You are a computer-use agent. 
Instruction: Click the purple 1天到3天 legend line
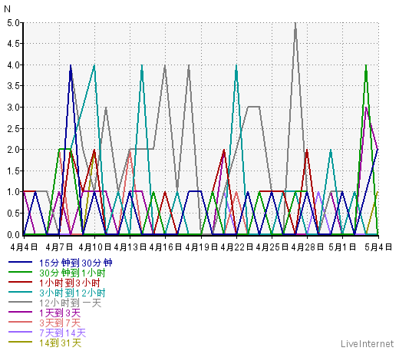[x=20, y=312]
